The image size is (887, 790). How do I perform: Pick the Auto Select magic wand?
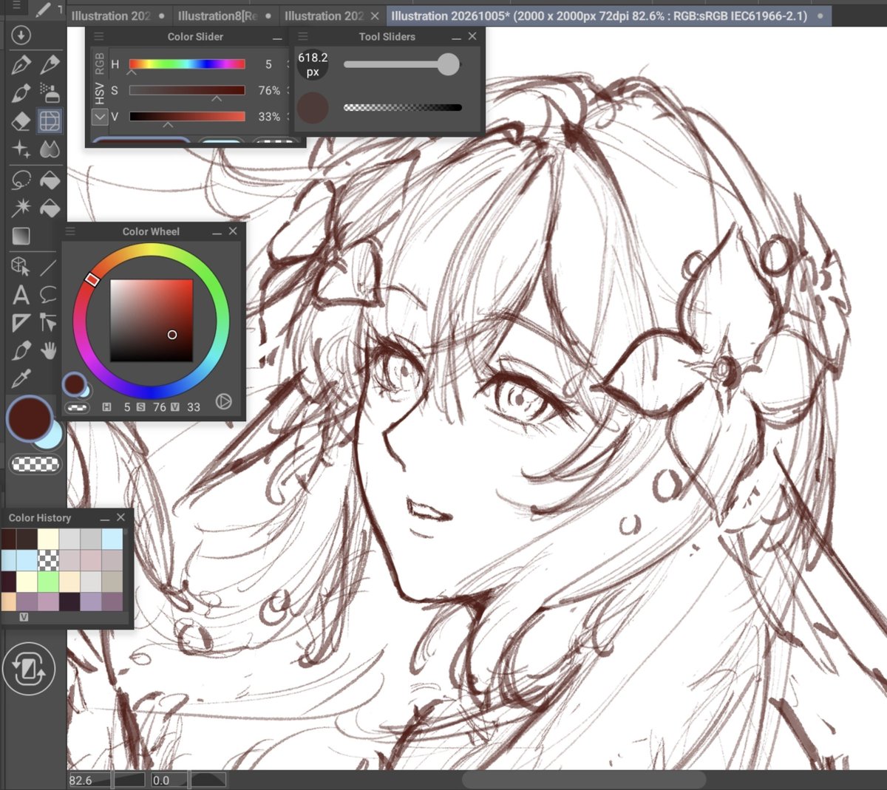coord(21,208)
